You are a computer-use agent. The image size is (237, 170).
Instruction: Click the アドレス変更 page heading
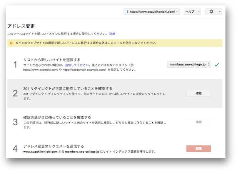(x=21, y=26)
